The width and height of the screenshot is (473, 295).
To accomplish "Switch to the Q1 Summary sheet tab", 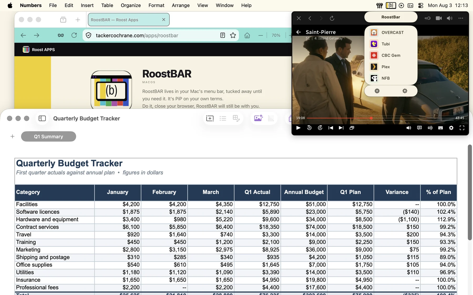I will [49, 136].
